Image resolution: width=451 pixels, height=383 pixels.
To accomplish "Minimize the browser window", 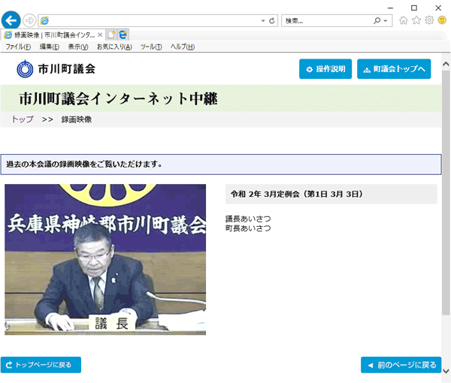I will pos(390,8).
